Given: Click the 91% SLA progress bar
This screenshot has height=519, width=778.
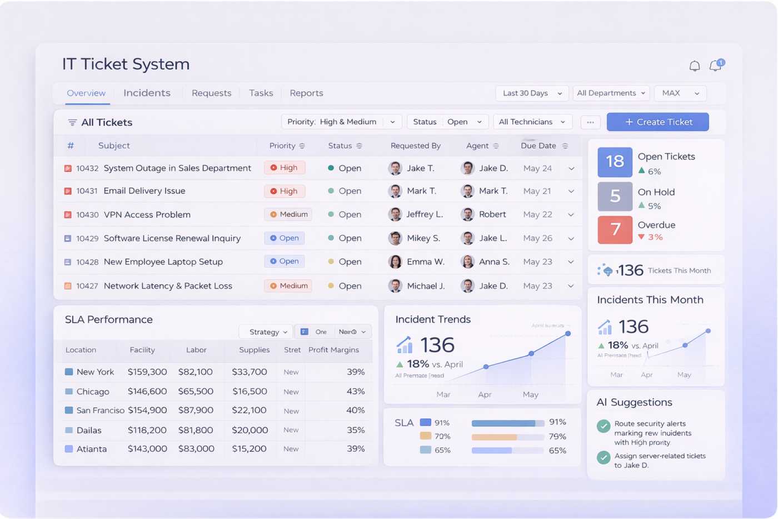Looking at the screenshot, I should [507, 423].
